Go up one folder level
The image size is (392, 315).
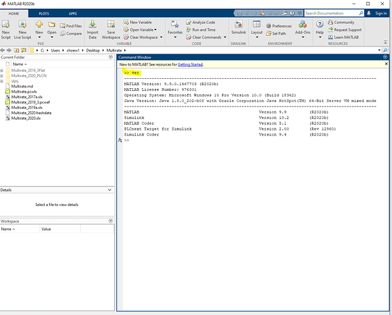point(16,50)
